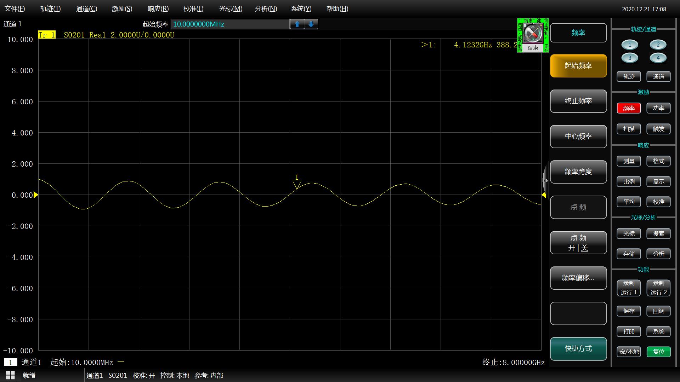Image resolution: width=680 pixels, height=382 pixels.
Task: Click the left reference level yellow arrow
Action: tap(35, 195)
